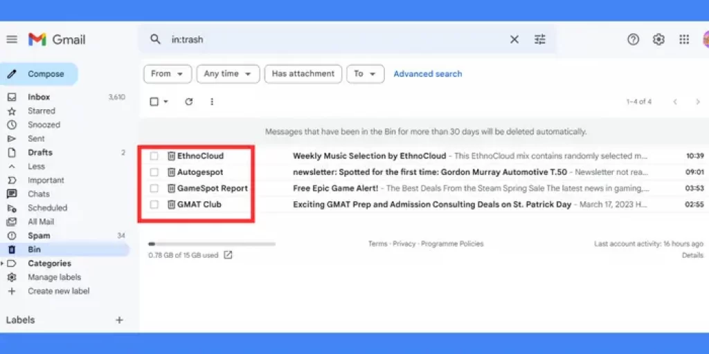Open Advanced search link
The width and height of the screenshot is (709, 354).
[x=428, y=74]
